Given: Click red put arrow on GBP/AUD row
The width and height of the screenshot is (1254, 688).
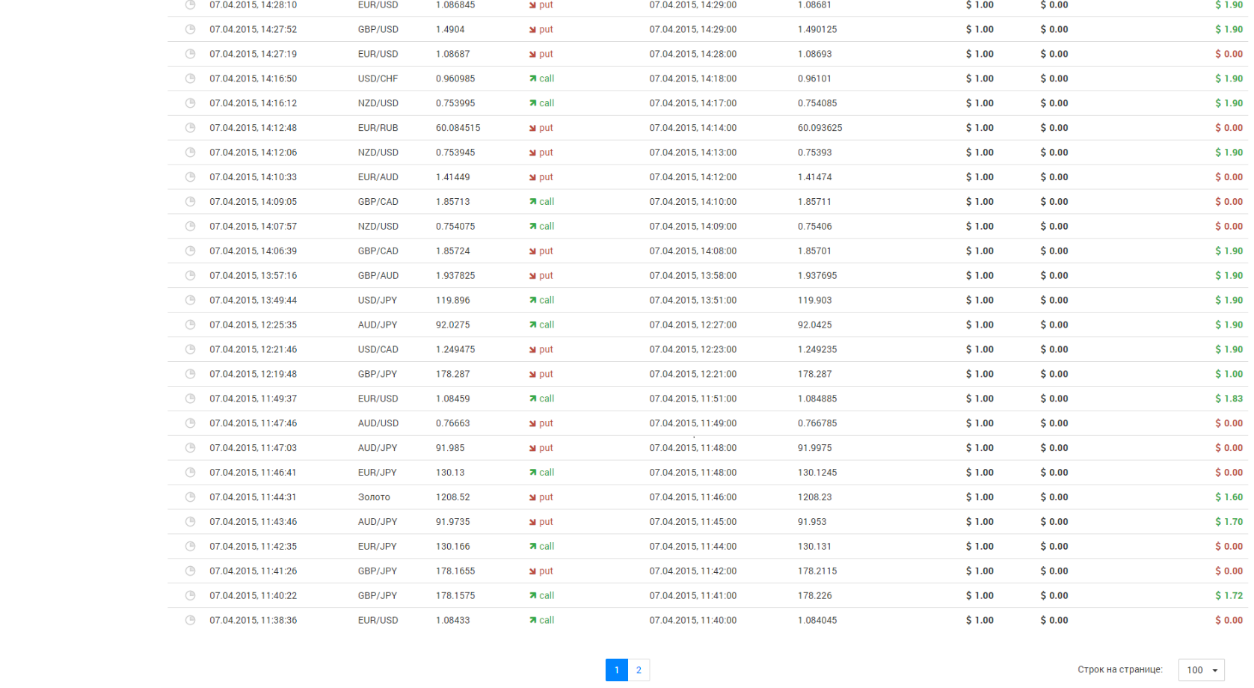Looking at the screenshot, I should pyautogui.click(x=532, y=276).
